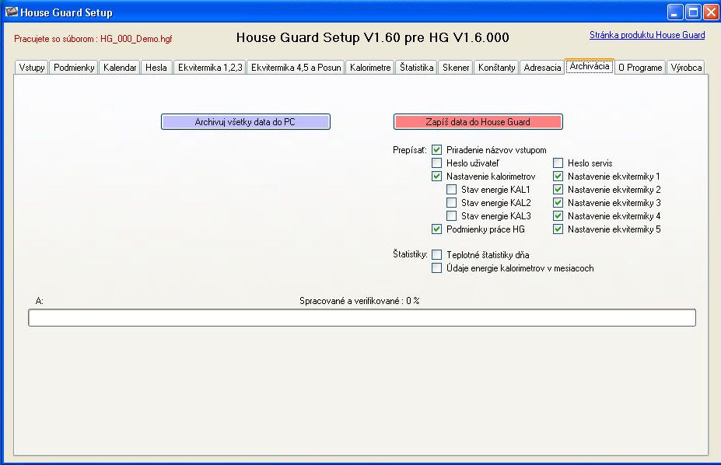
Task: Switch to the Výrobca tab
Action: coord(685,68)
